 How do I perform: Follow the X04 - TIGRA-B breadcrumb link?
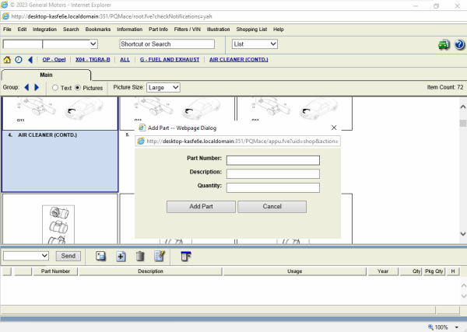(93, 60)
